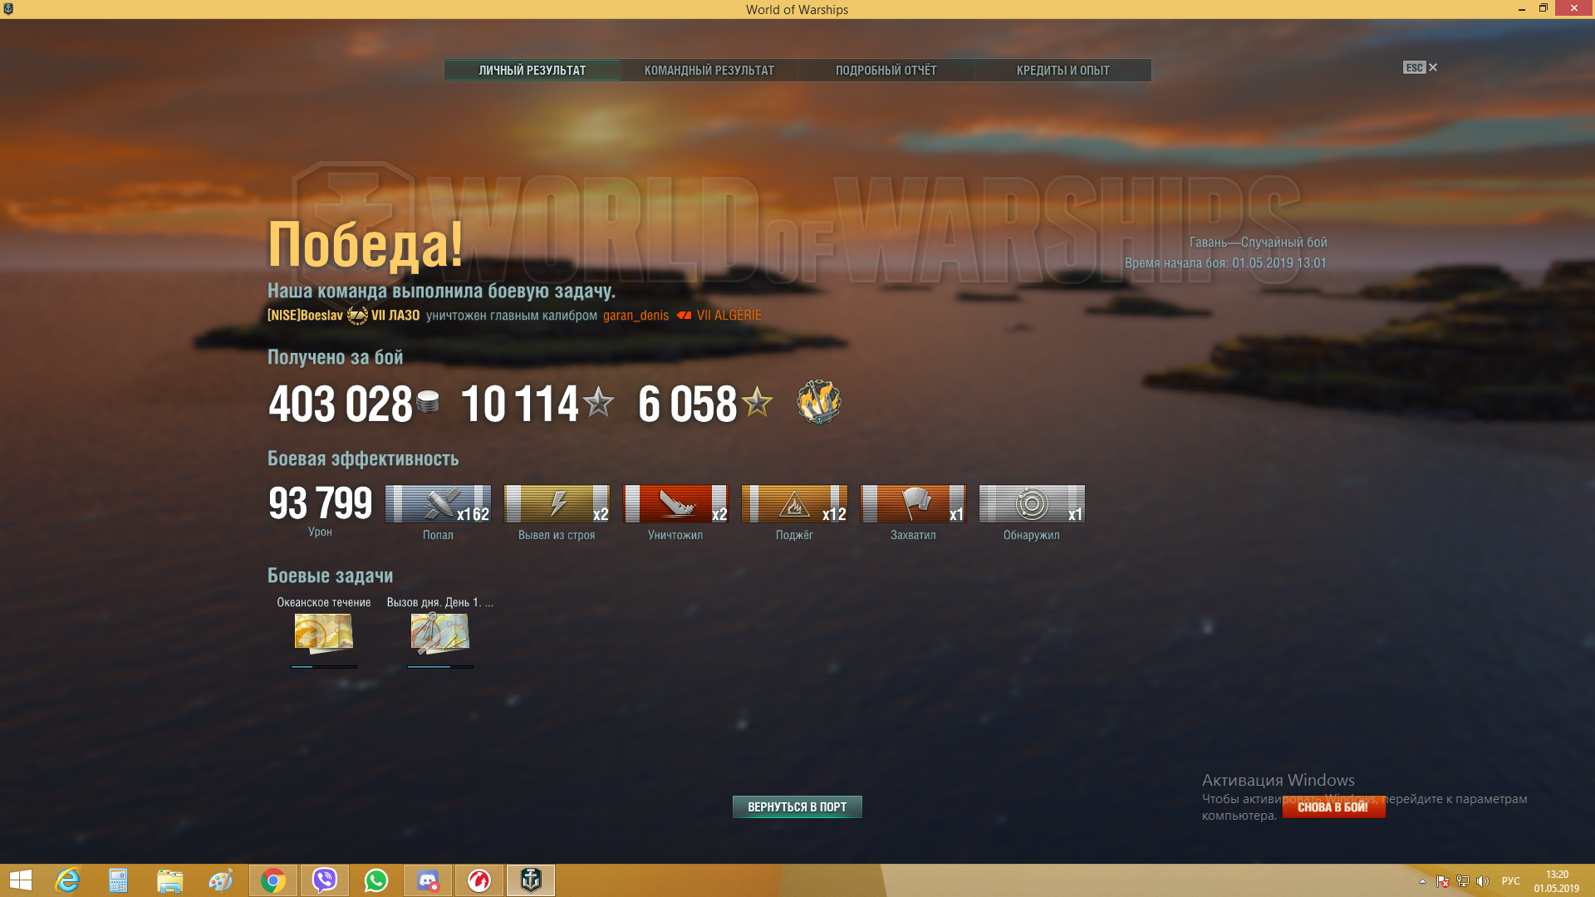This screenshot has width=1595, height=897.
Task: Click the hits ribbon showing x162
Action: [x=438, y=503]
